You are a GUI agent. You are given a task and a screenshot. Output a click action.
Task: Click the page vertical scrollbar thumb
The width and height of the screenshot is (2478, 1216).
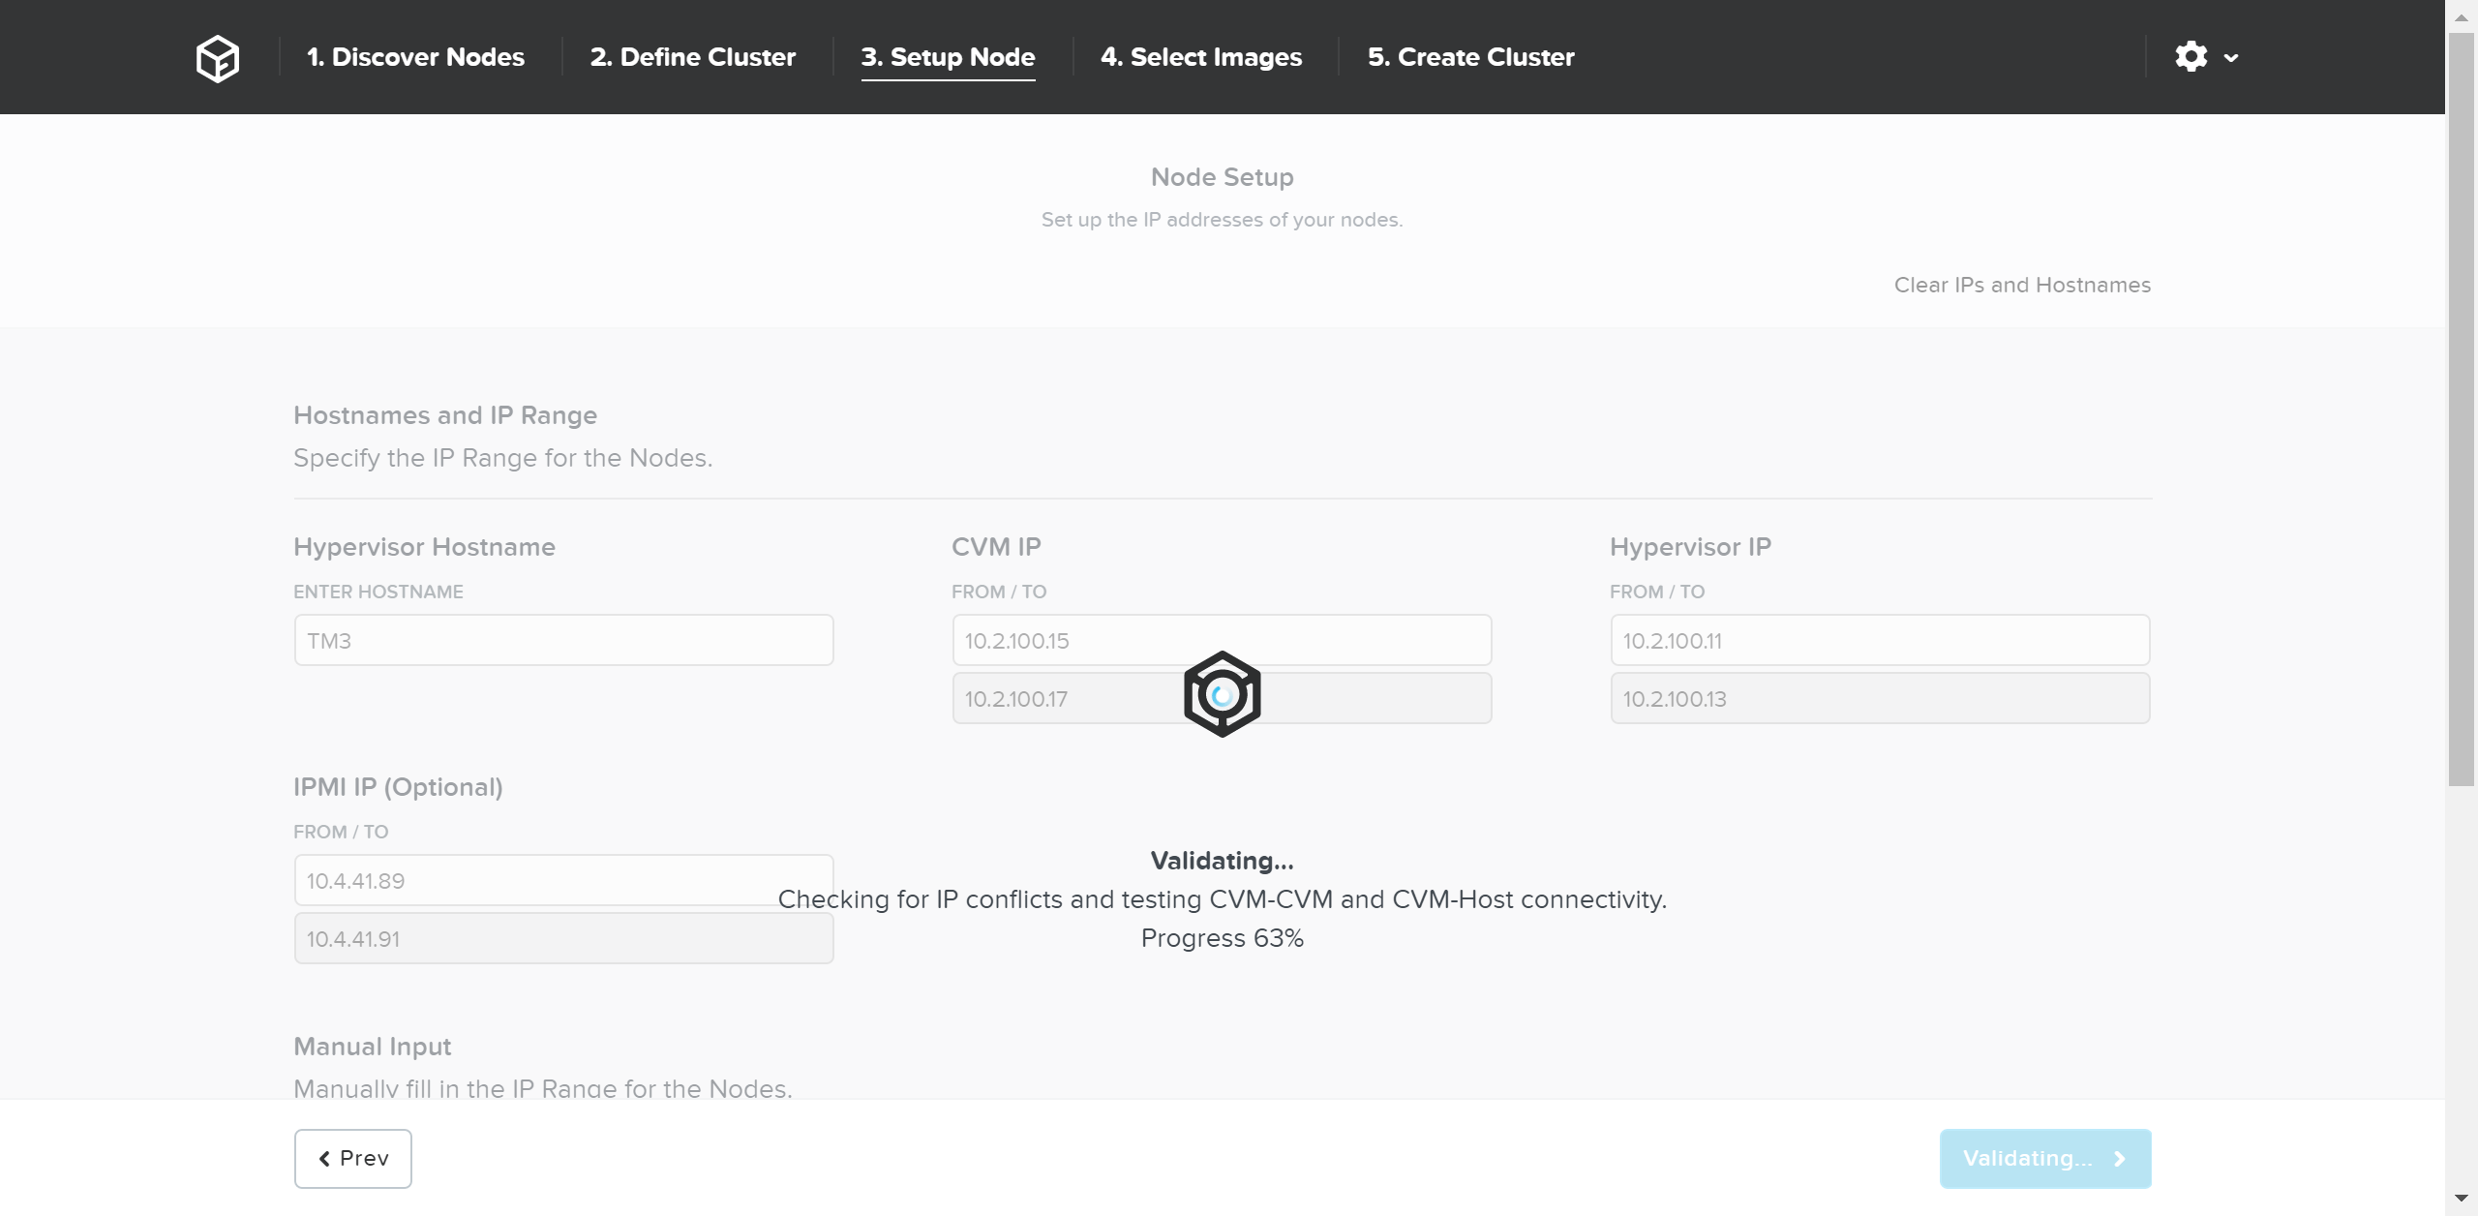click(2461, 407)
